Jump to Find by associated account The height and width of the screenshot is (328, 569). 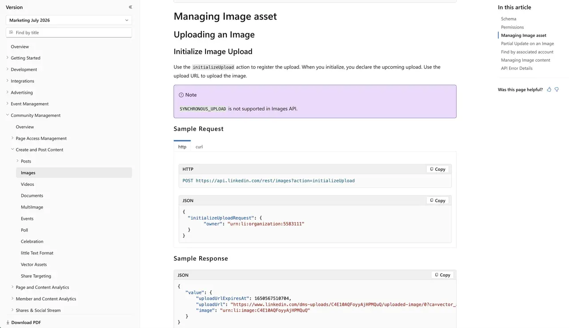coord(527,52)
